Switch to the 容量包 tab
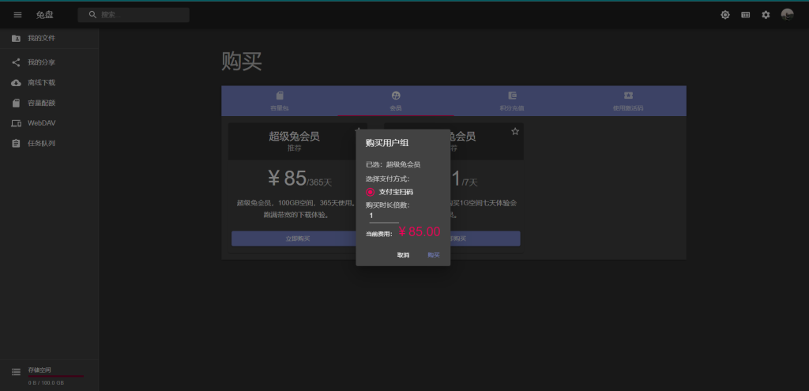The width and height of the screenshot is (809, 391). pos(280,100)
